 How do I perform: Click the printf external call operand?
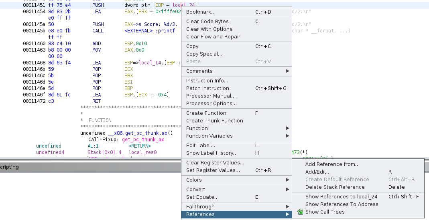tap(150, 31)
